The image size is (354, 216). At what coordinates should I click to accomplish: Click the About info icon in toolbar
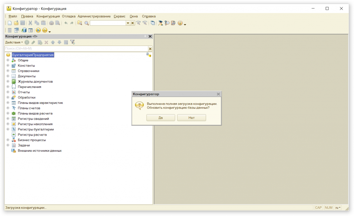[180, 23]
